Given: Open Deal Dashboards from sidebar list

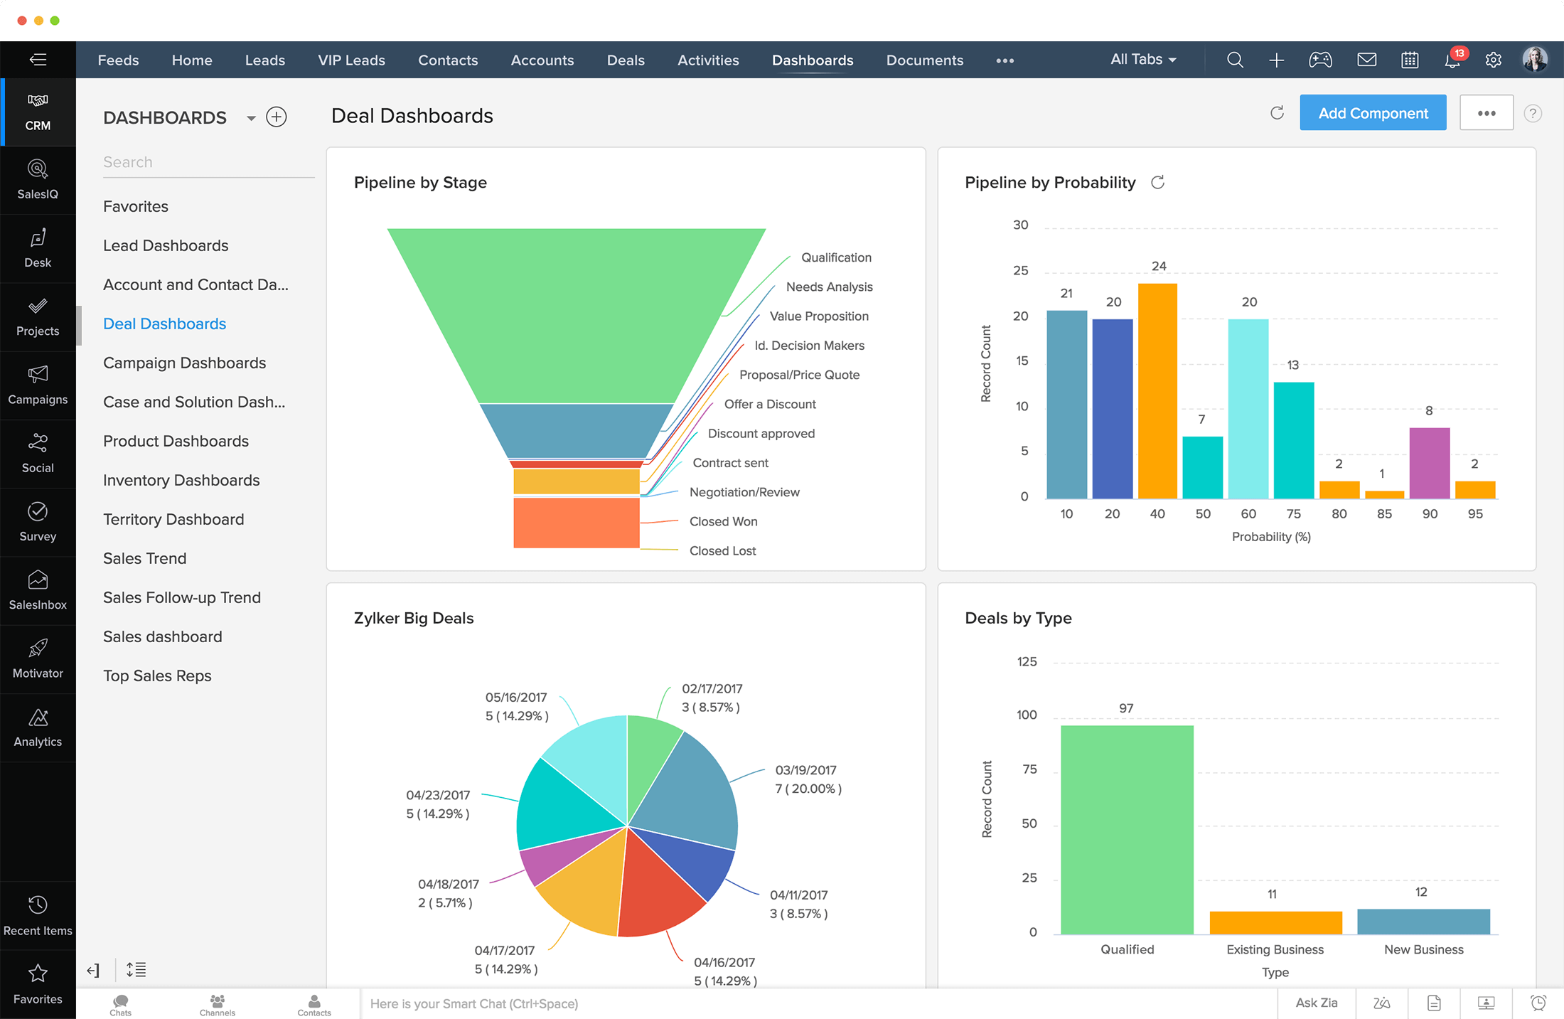Looking at the screenshot, I should pos(164,324).
